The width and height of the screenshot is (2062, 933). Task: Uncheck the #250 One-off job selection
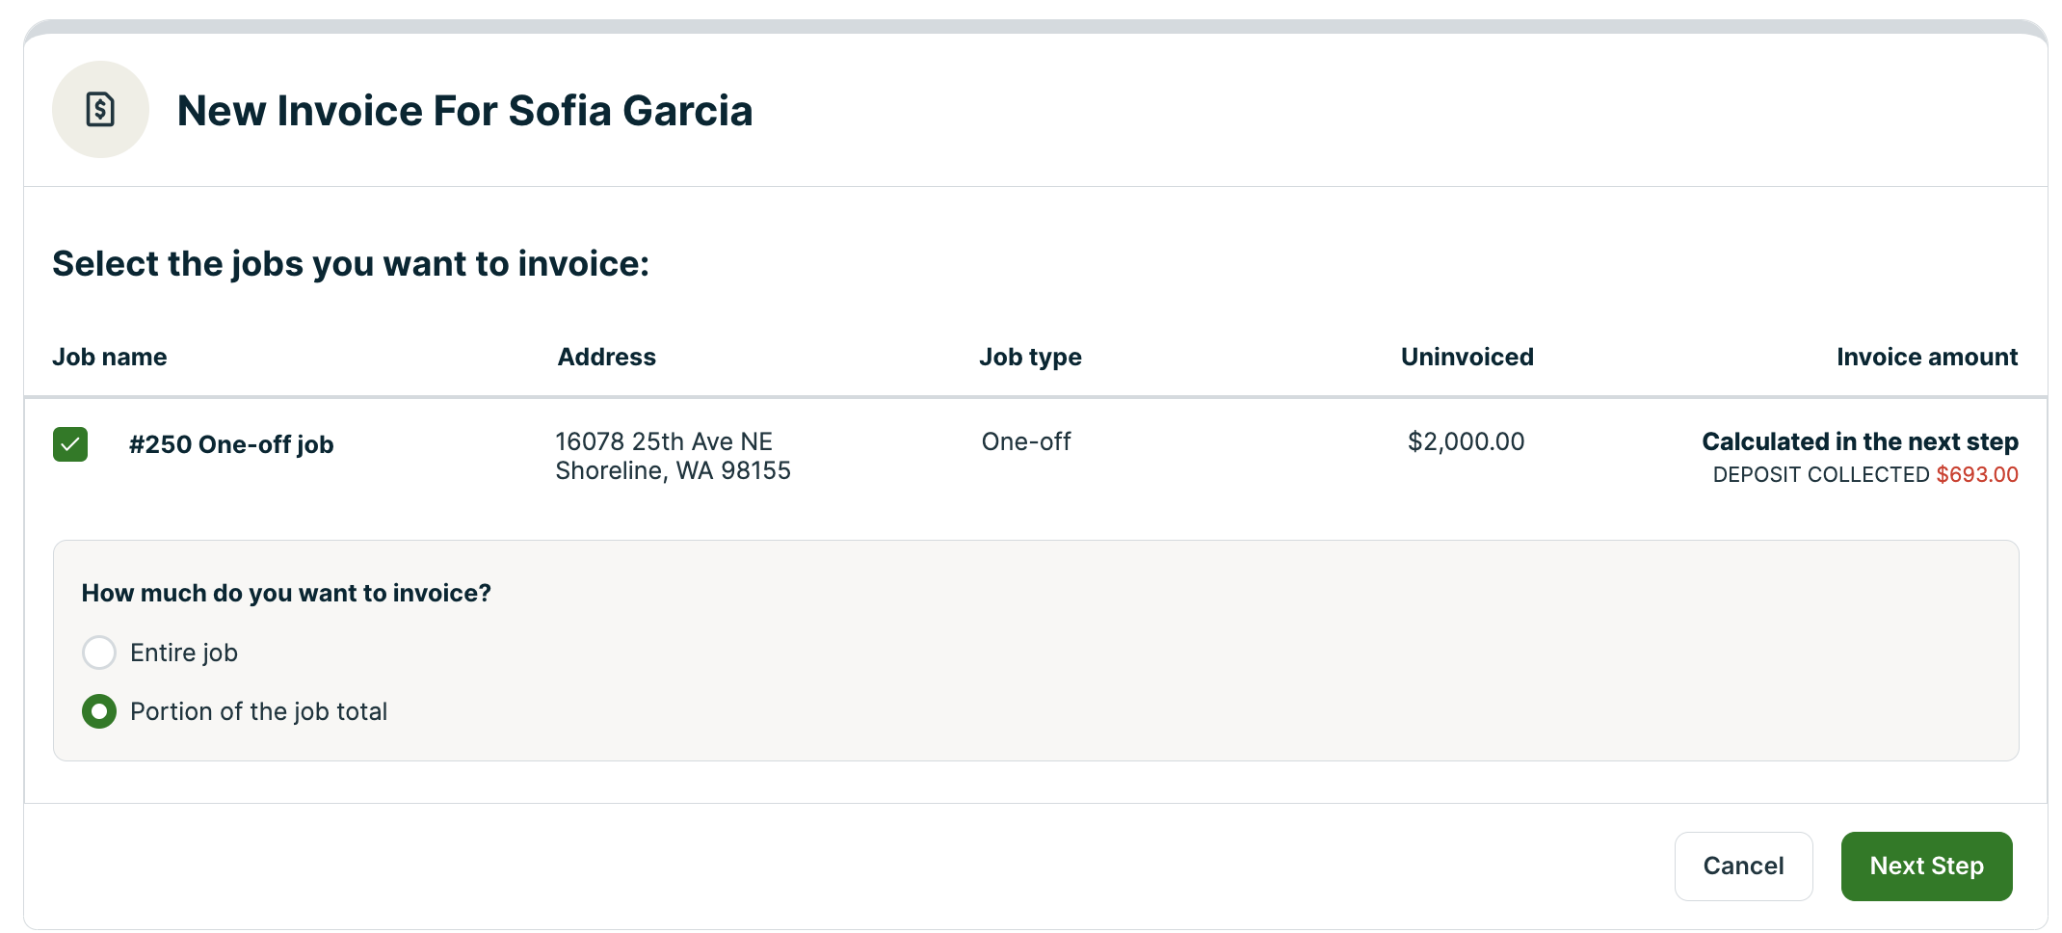tap(69, 444)
